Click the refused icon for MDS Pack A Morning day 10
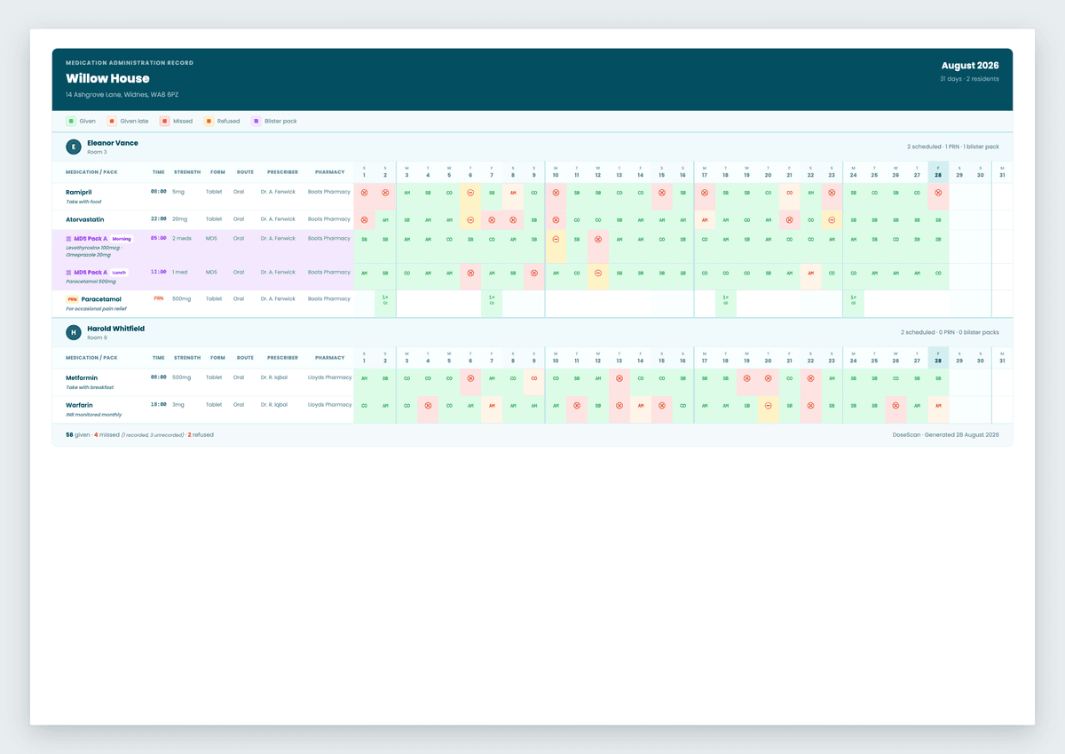Image resolution: width=1065 pixels, height=754 pixels. [556, 239]
